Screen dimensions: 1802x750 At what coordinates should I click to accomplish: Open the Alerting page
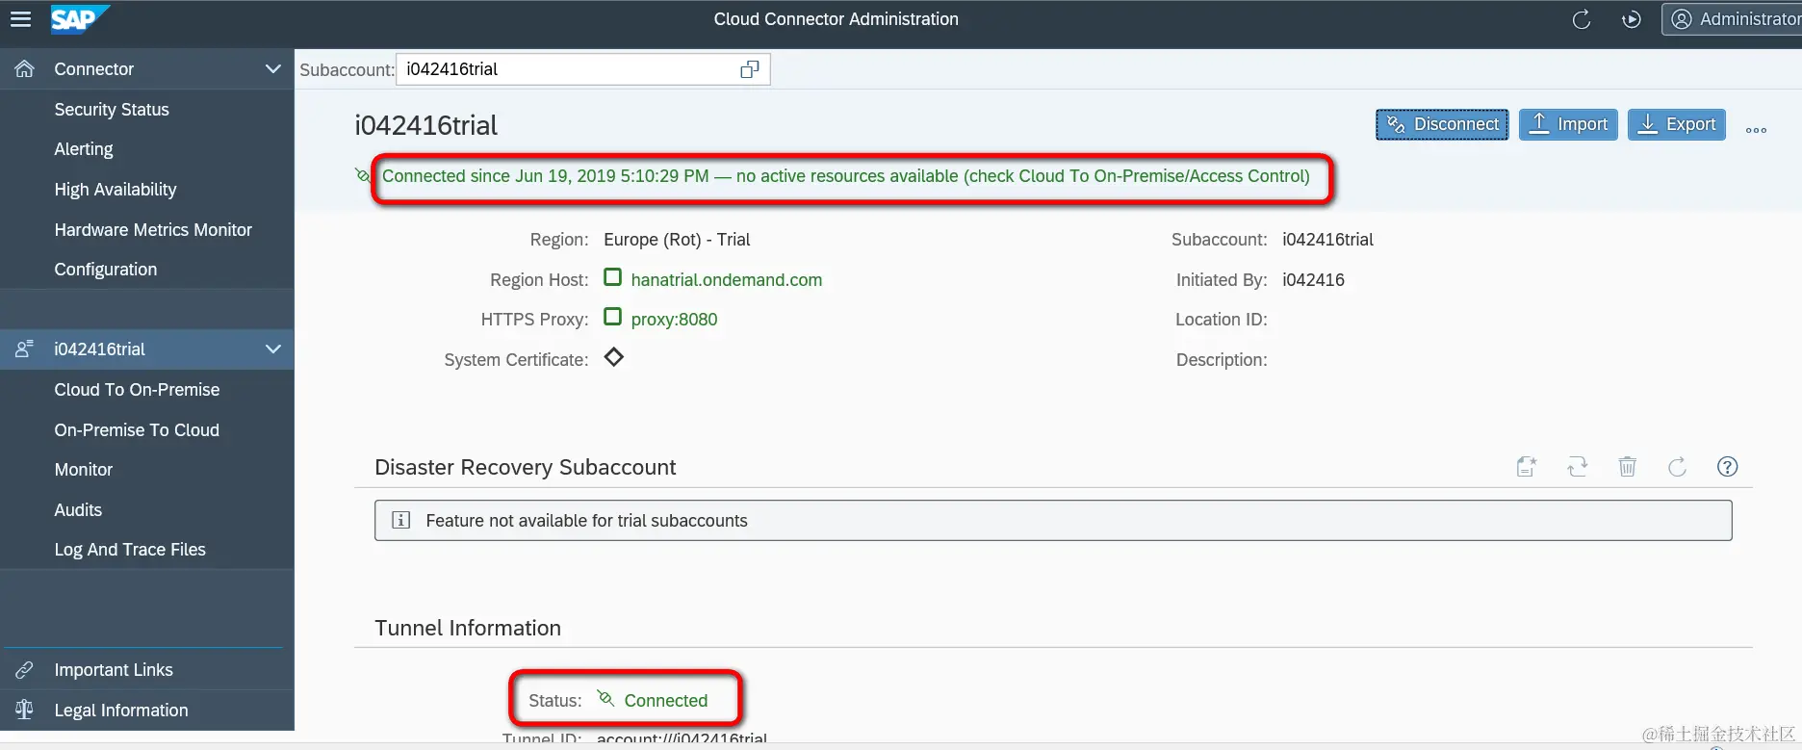click(84, 149)
